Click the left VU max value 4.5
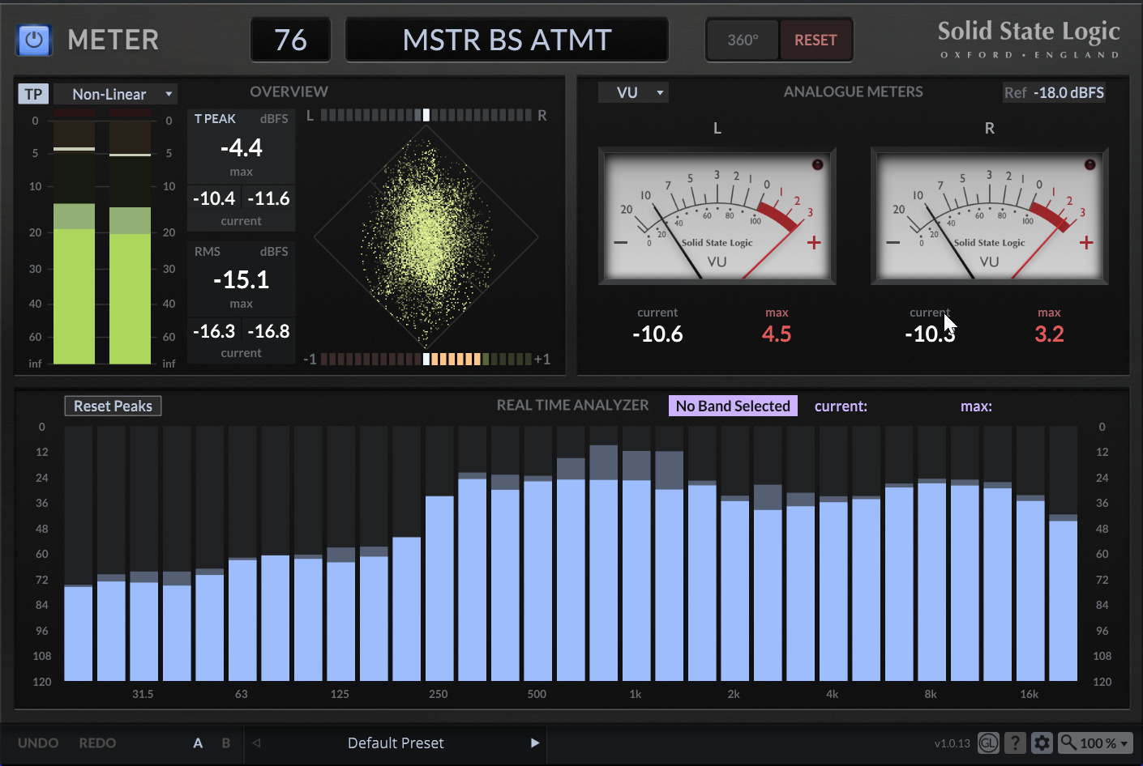 coord(777,334)
